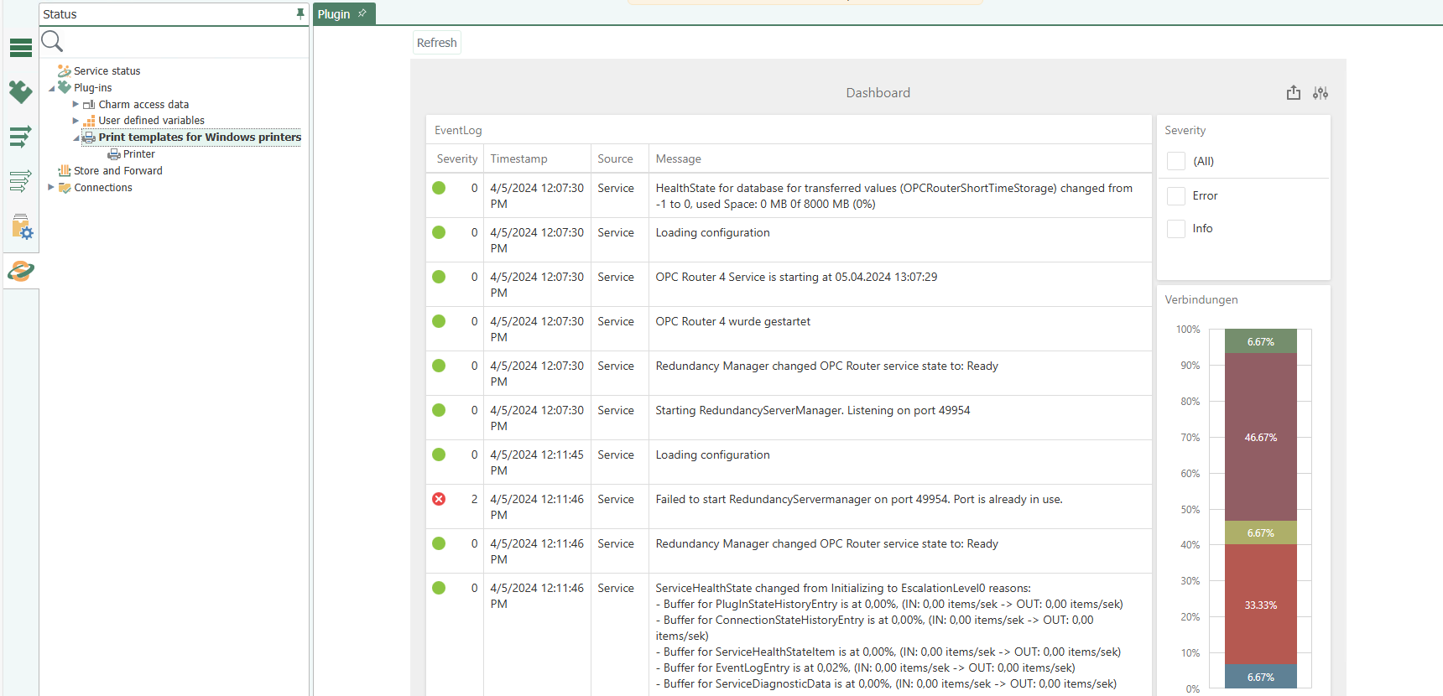Click the red error icon for Failed to start row
The height and width of the screenshot is (696, 1443).
[439, 499]
